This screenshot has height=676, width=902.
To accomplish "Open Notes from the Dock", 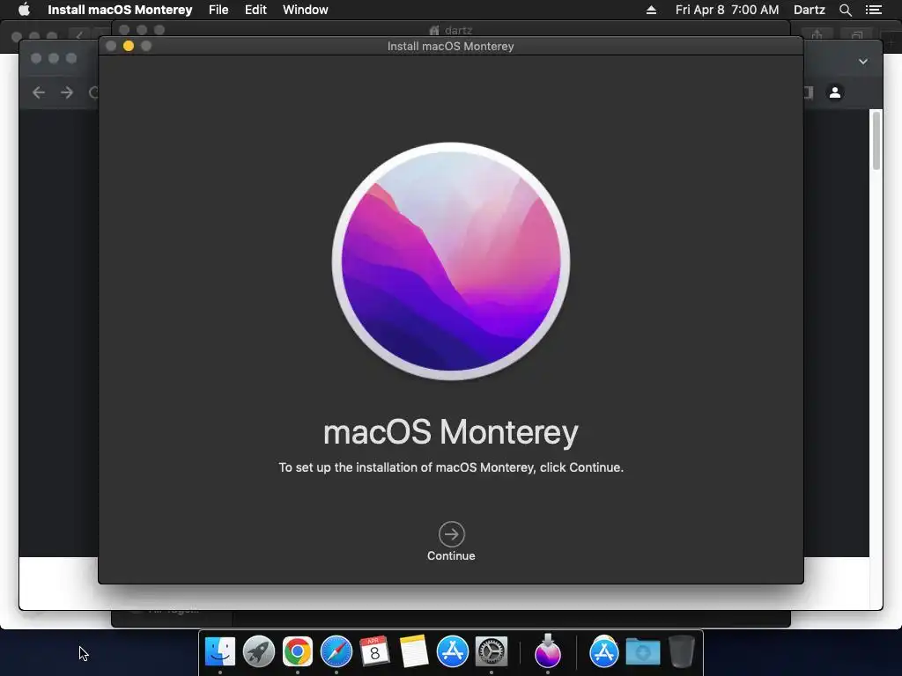I will pyautogui.click(x=414, y=651).
